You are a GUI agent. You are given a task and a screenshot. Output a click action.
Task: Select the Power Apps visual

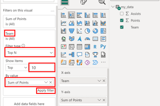point(87,62)
